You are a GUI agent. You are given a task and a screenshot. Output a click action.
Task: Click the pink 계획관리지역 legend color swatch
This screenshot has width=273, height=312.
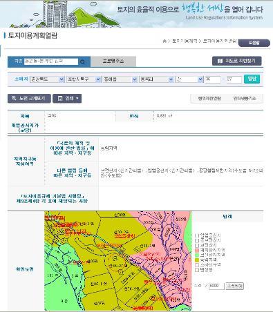(197, 250)
